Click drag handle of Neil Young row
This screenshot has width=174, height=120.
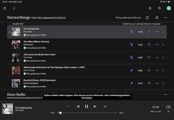(x=163, y=58)
